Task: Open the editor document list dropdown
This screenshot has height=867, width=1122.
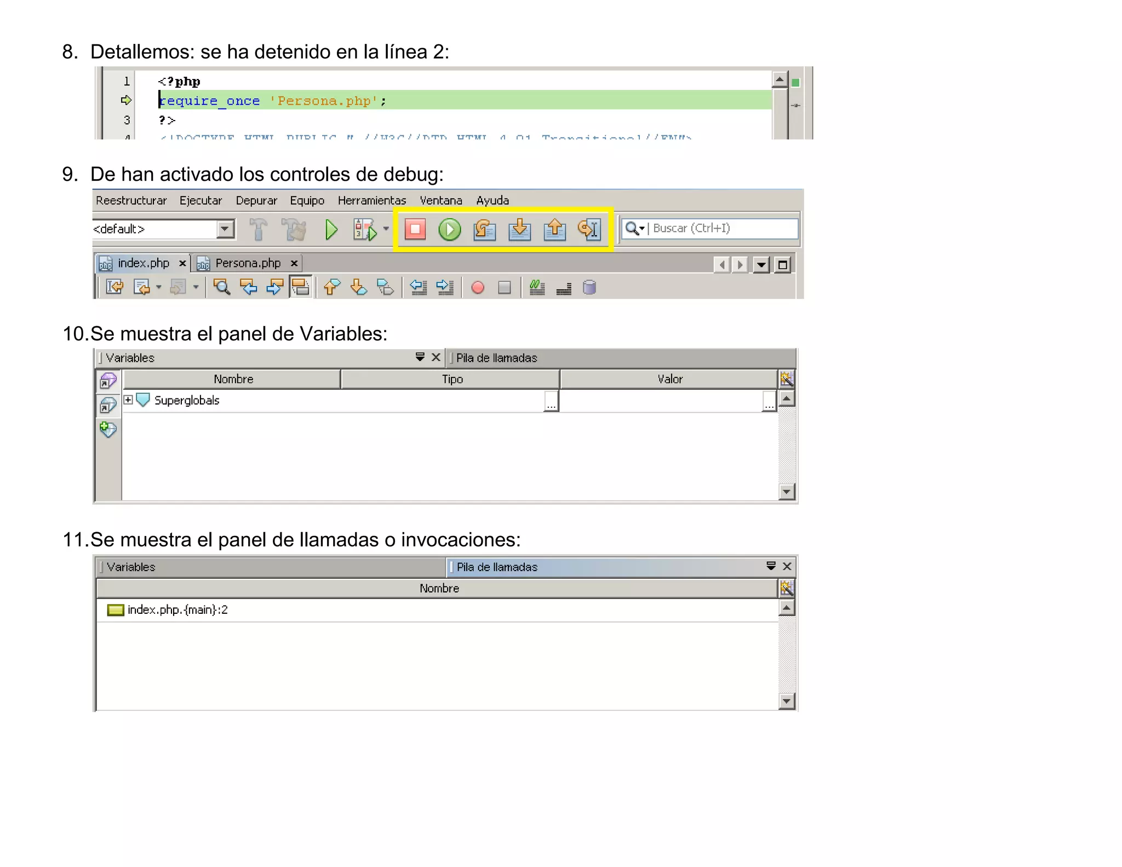Action: coord(761,265)
